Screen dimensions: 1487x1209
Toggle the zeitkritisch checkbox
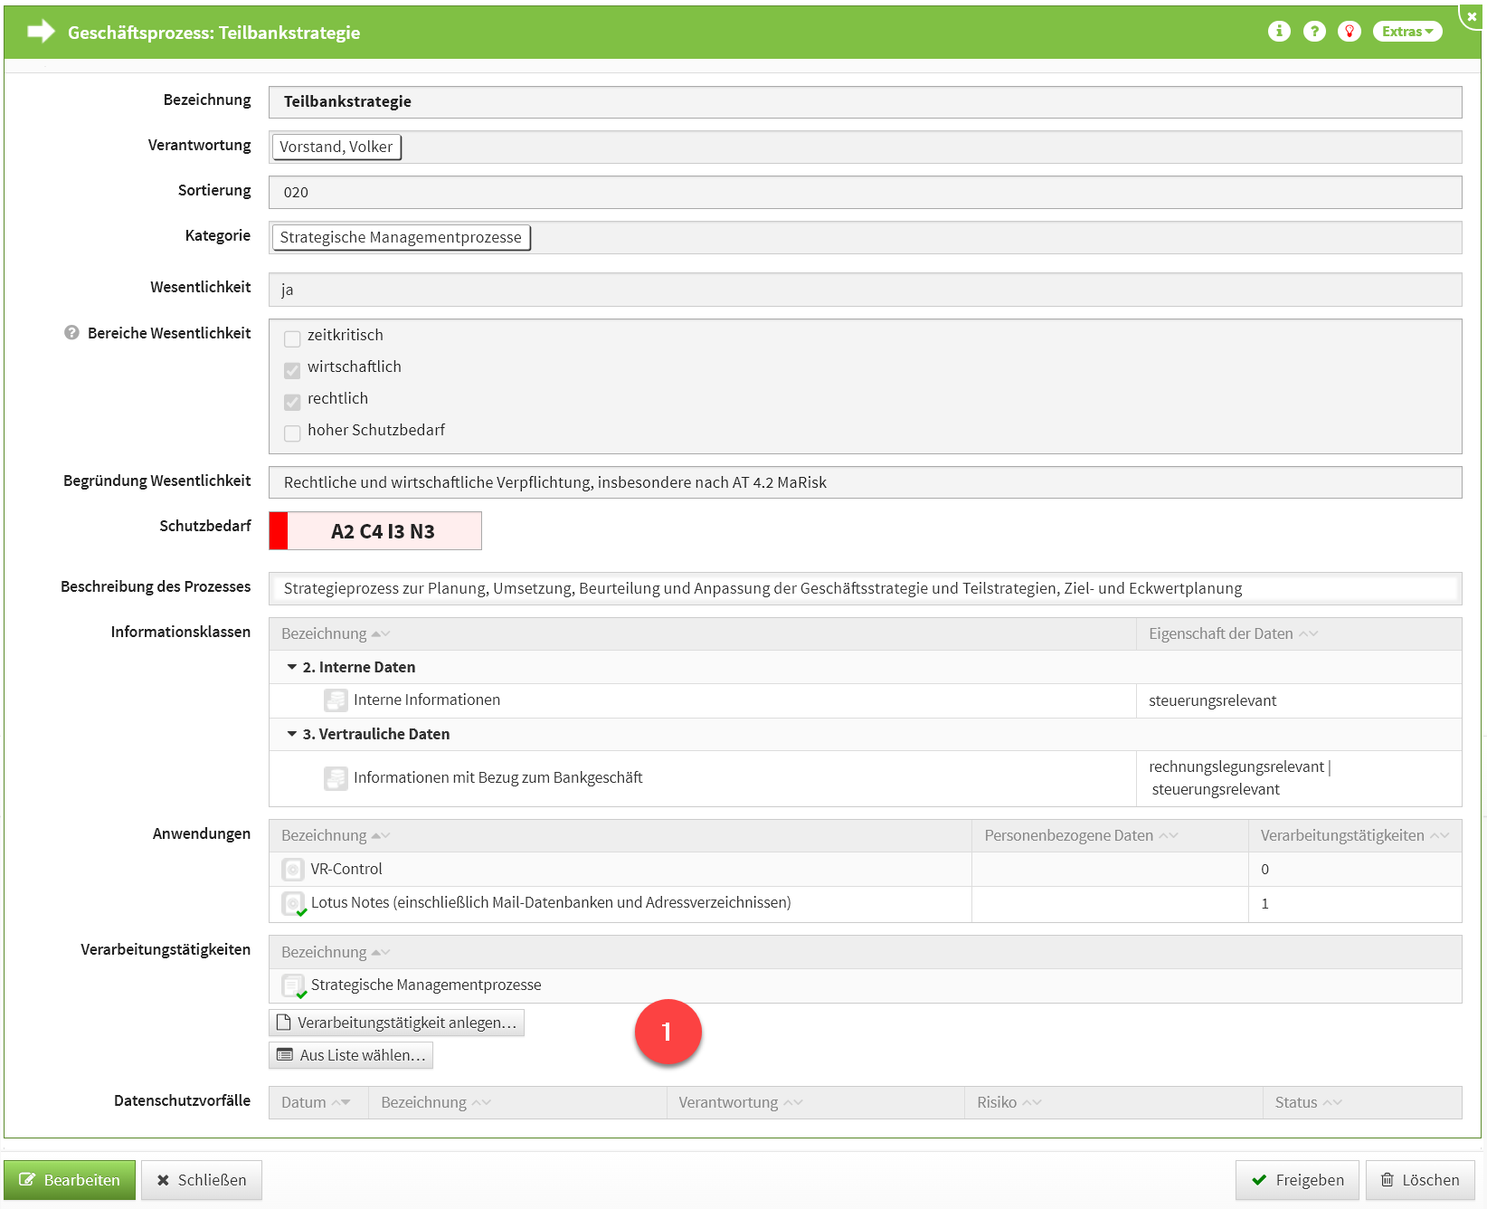[x=292, y=338]
